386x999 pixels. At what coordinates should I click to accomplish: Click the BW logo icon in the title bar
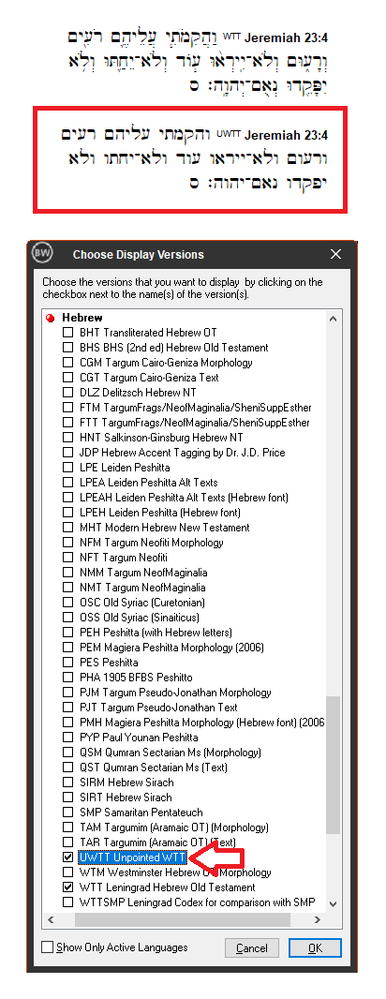41,254
